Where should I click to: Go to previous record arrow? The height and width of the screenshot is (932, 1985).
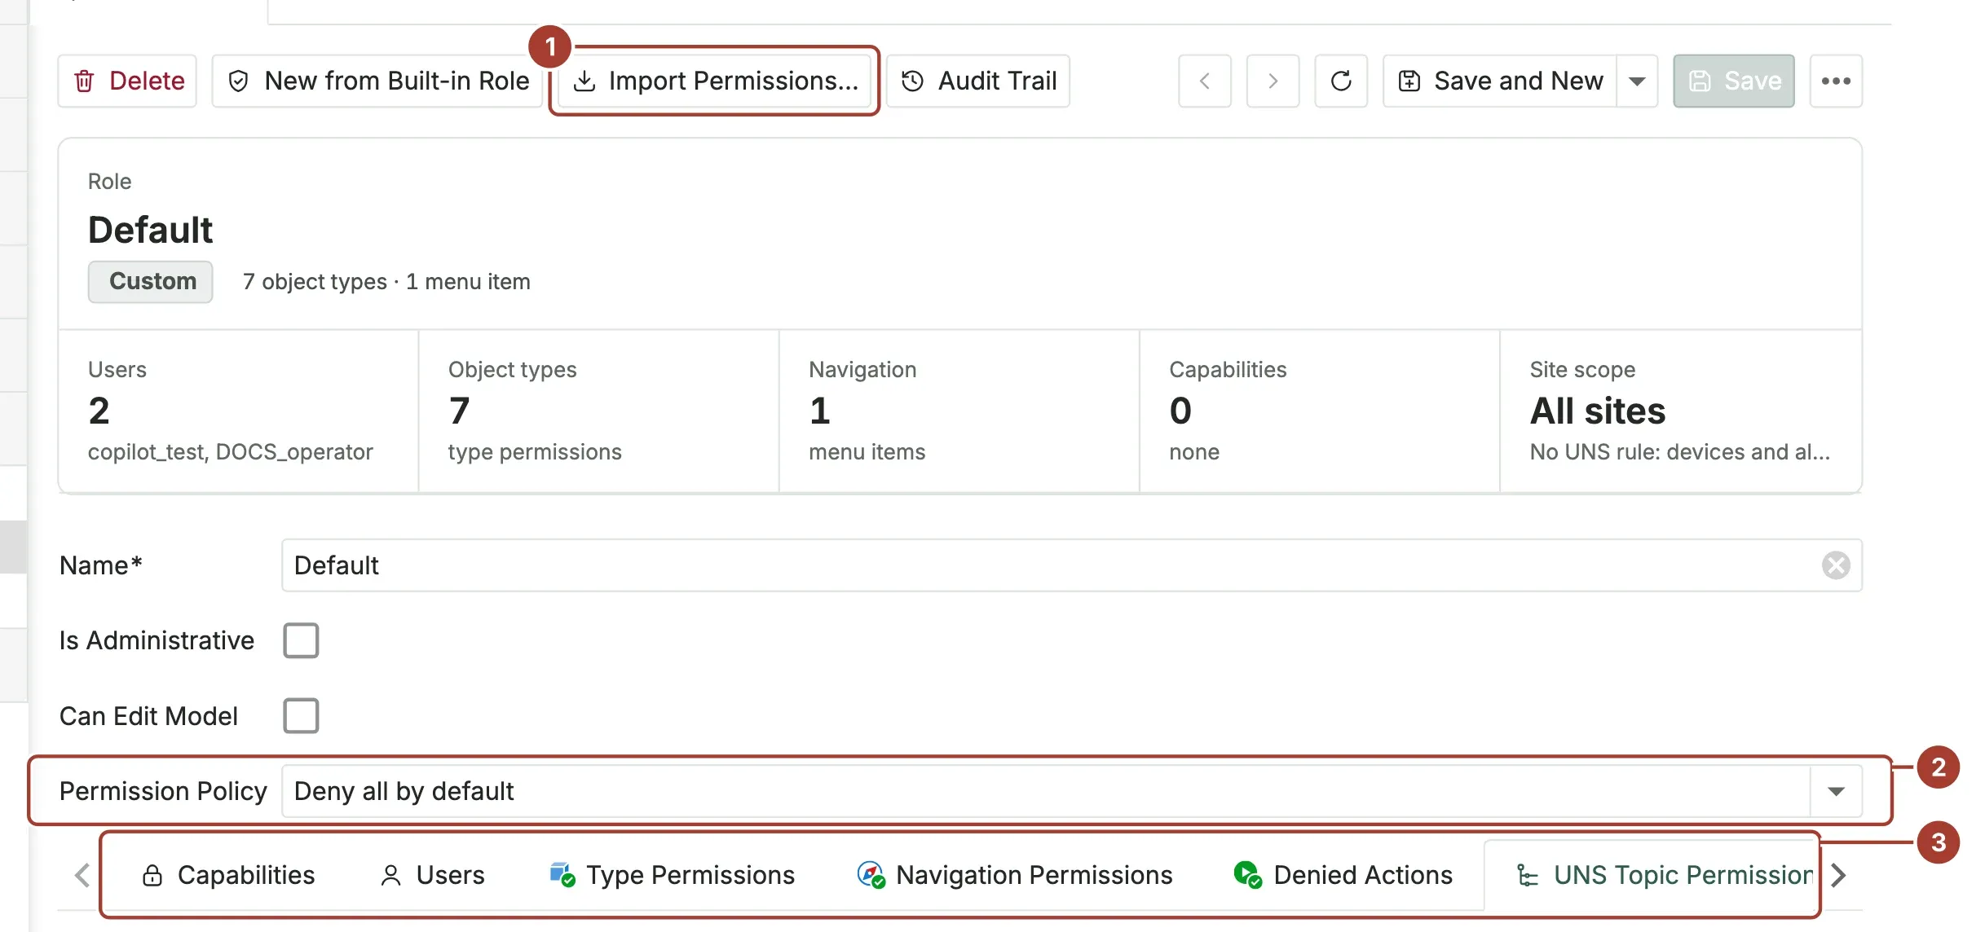[1205, 81]
